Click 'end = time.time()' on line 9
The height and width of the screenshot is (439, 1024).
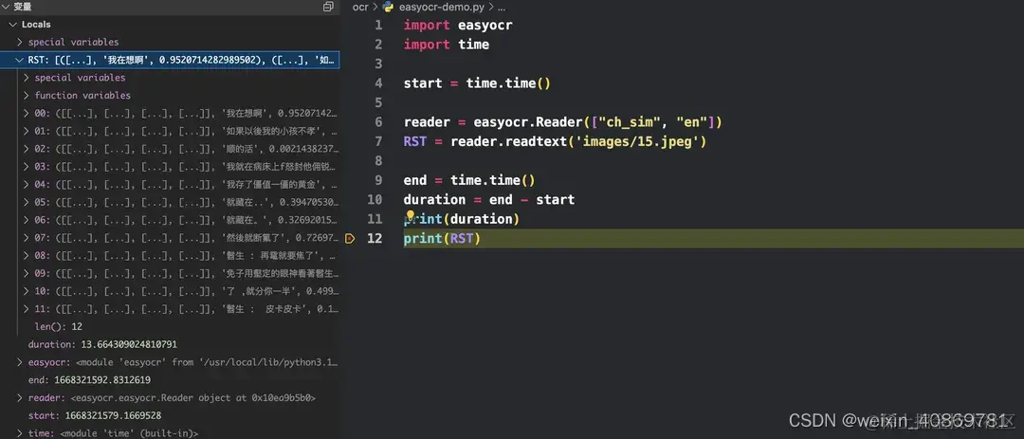469,180
